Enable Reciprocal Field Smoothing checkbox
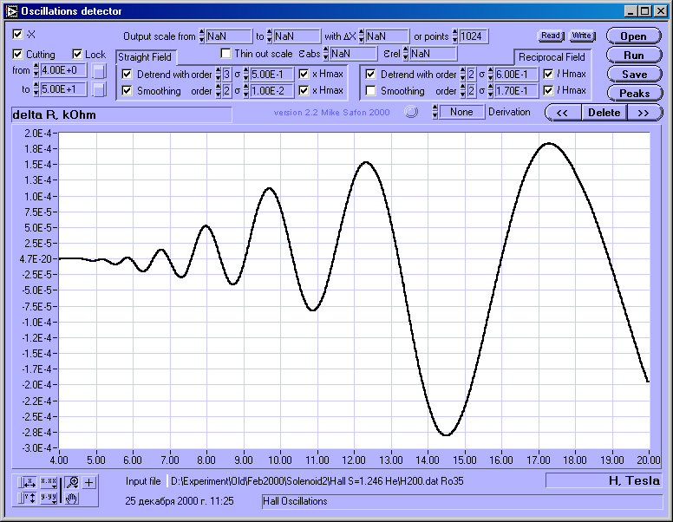 click(370, 90)
